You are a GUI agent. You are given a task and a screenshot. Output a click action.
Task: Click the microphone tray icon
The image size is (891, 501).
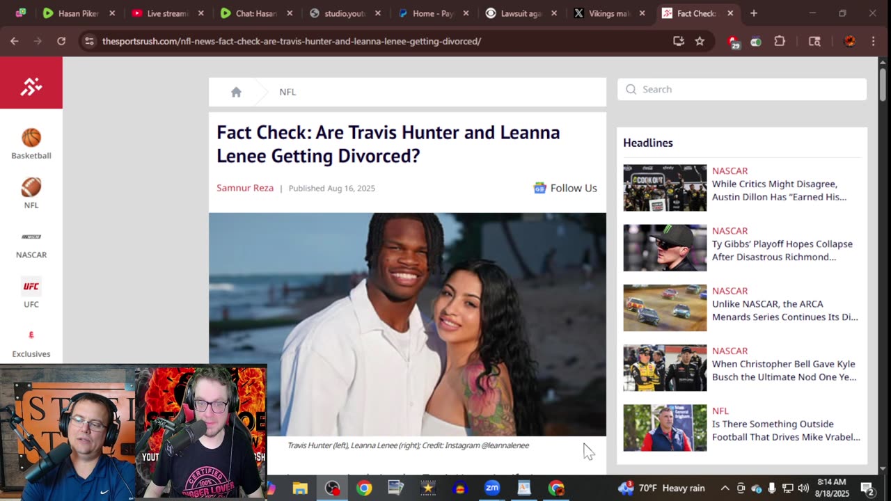pyautogui.click(x=772, y=488)
